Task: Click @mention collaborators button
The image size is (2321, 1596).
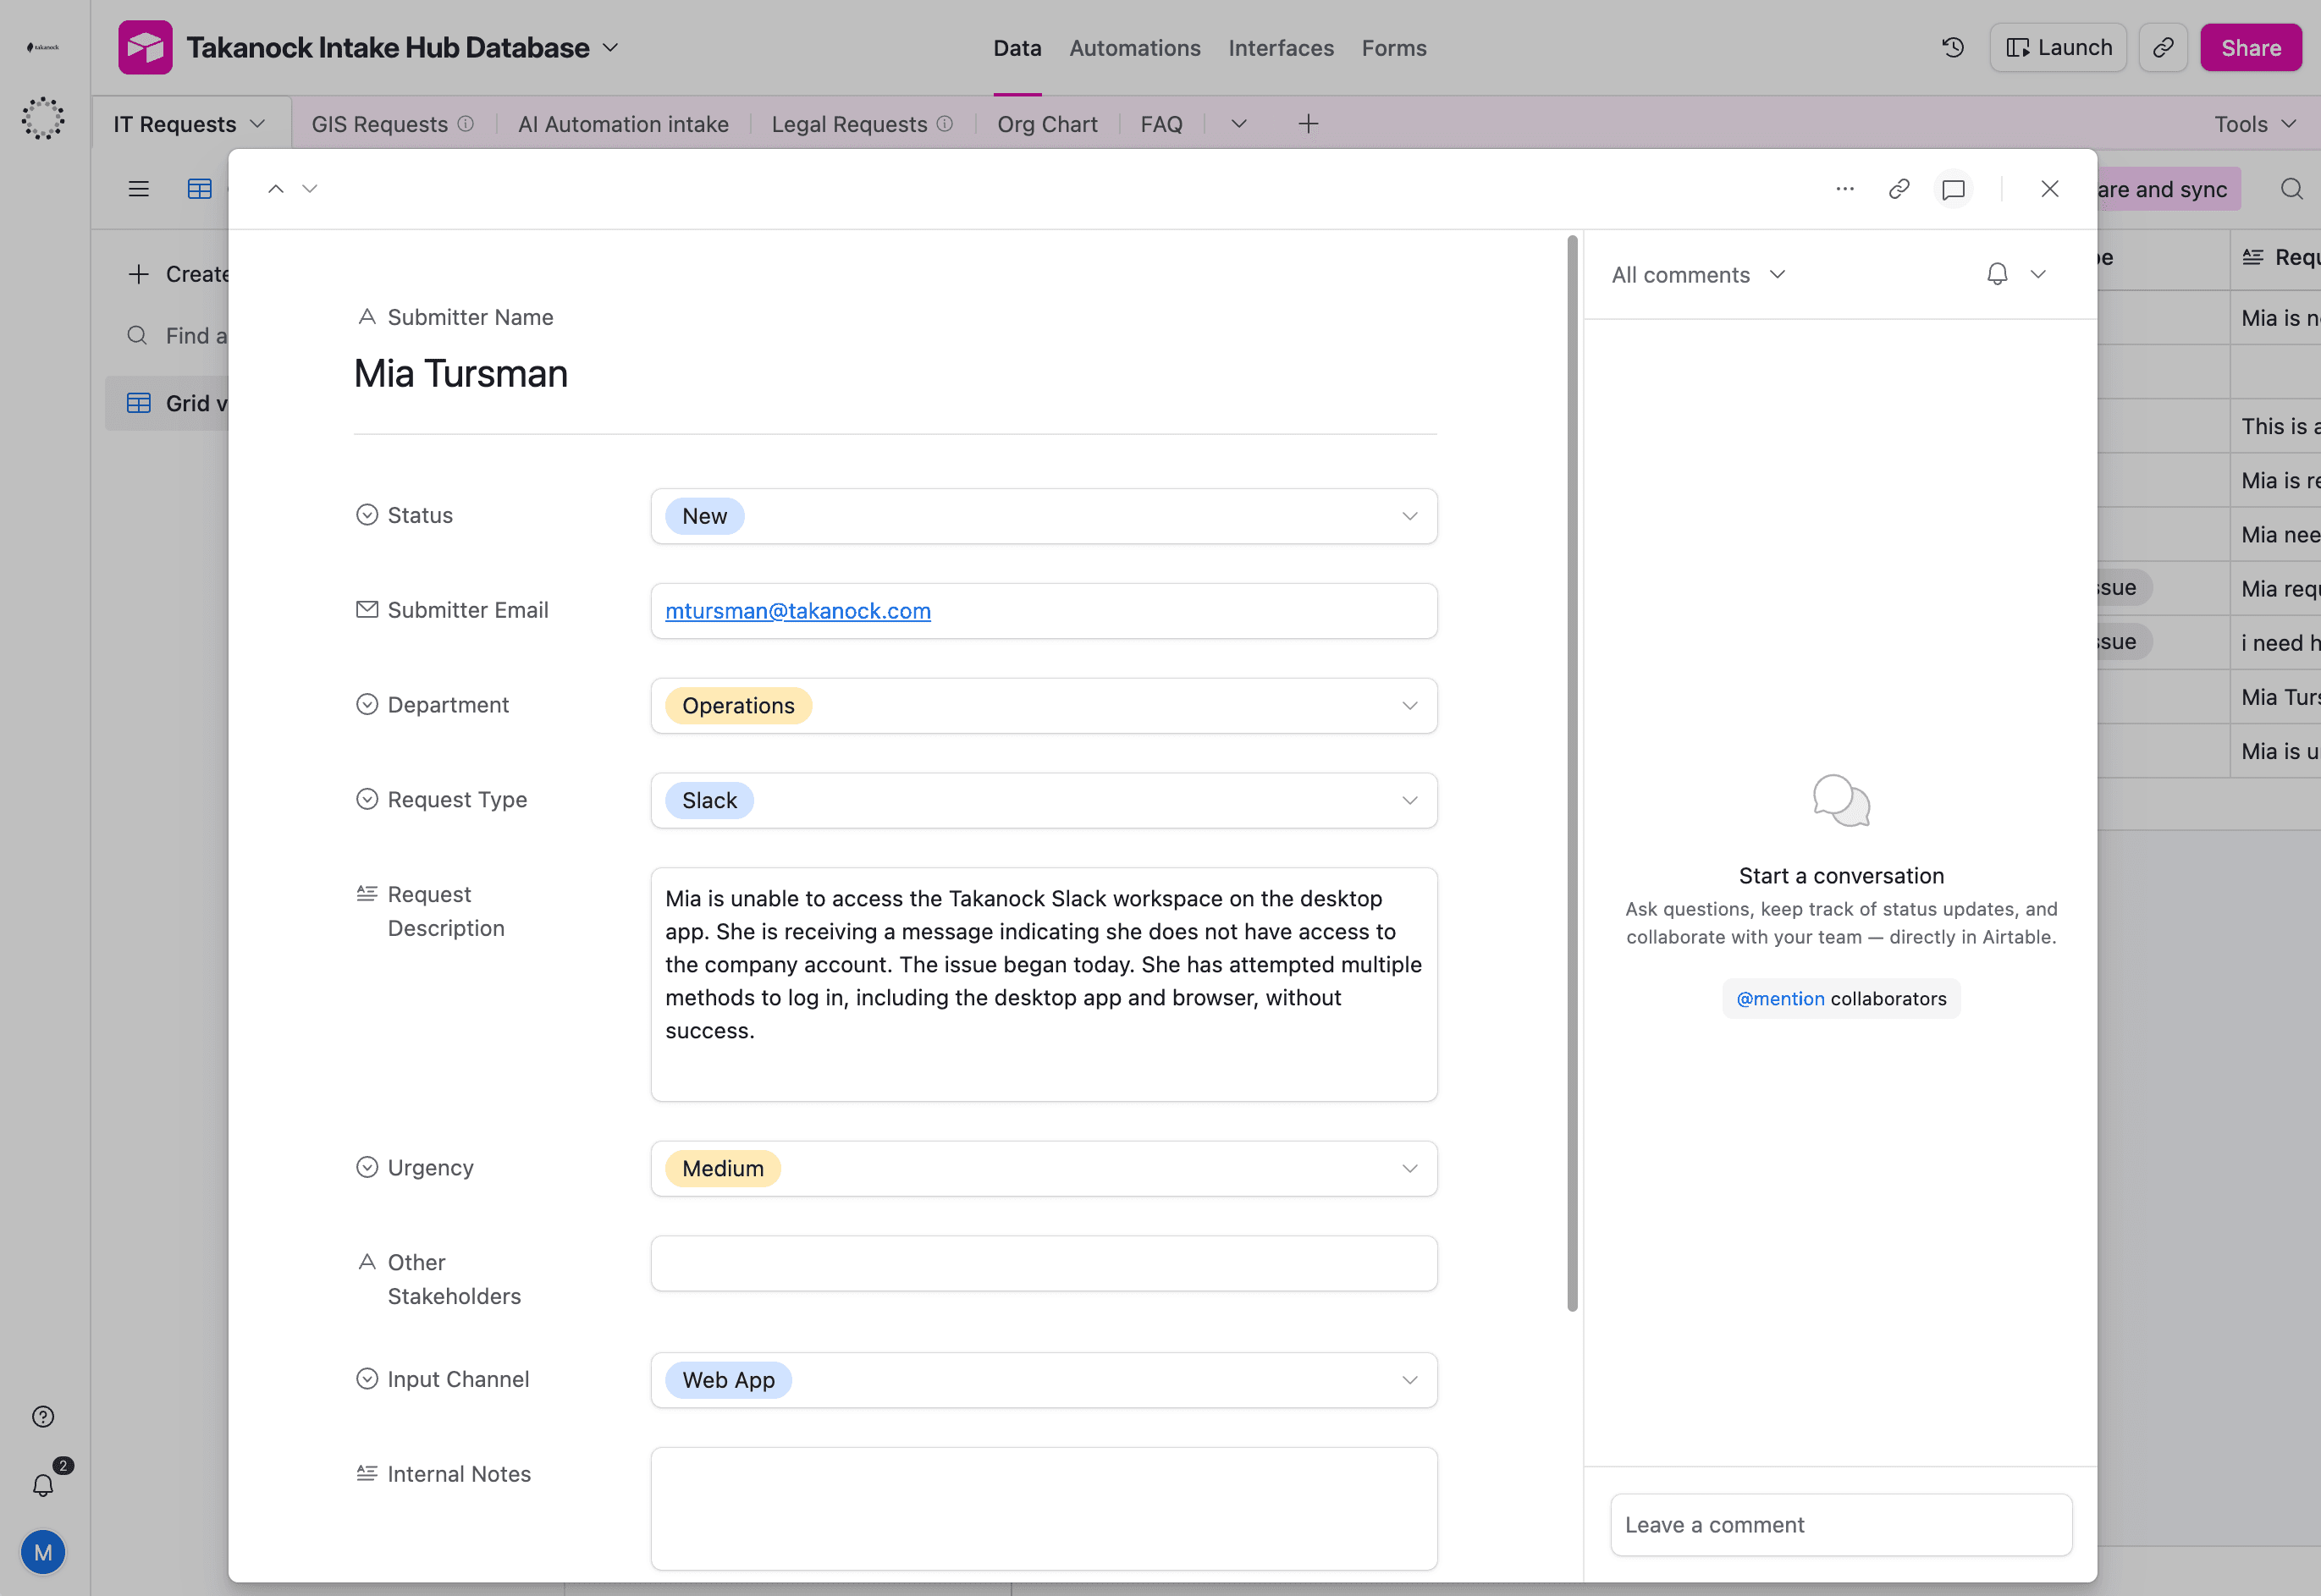Action: click(x=1841, y=999)
